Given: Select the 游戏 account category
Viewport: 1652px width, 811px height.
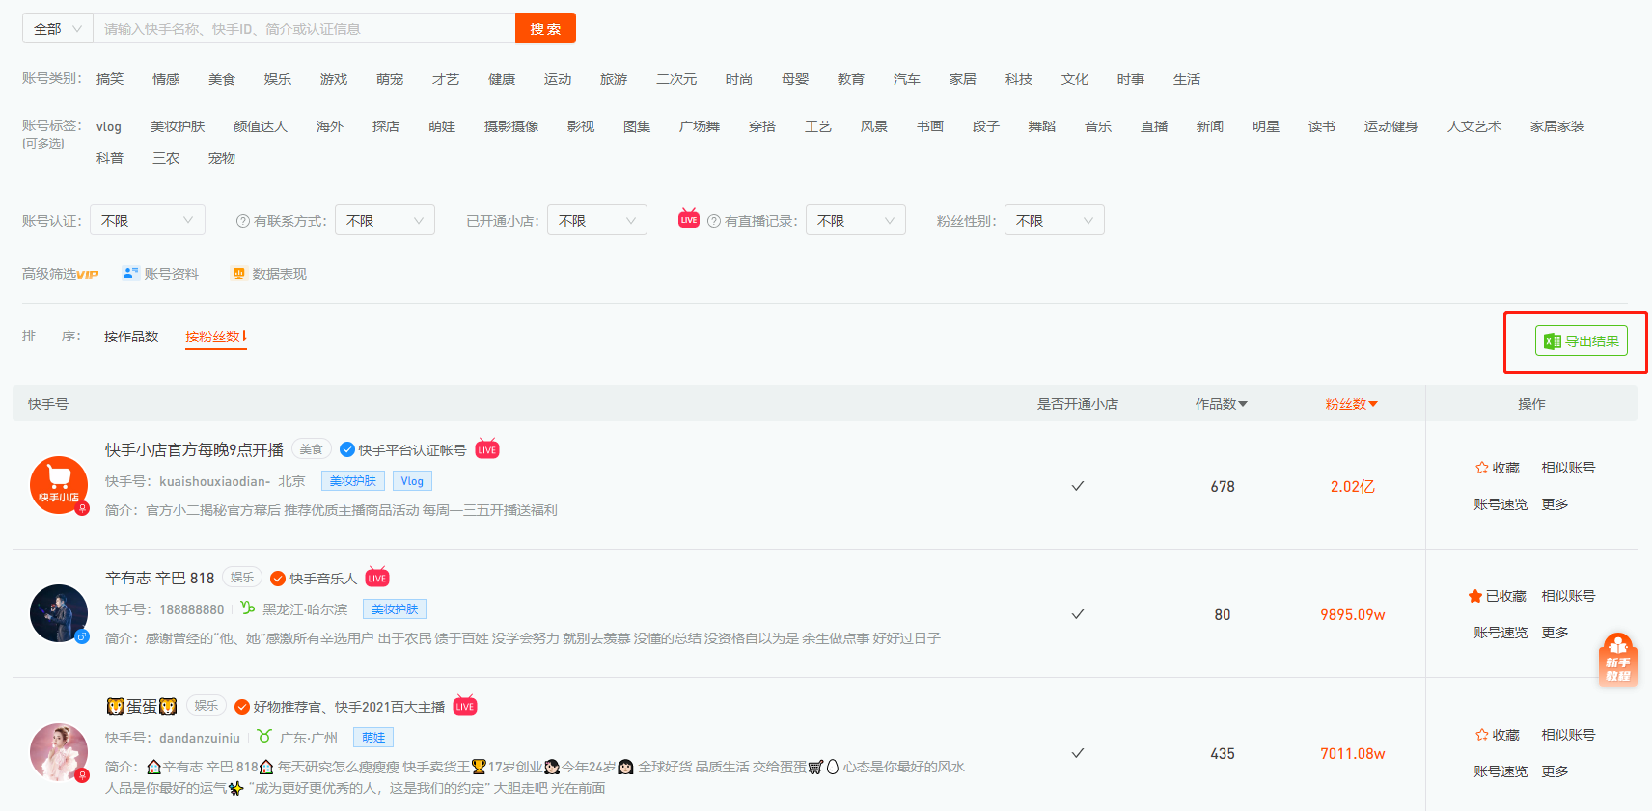Looking at the screenshot, I should pos(334,79).
